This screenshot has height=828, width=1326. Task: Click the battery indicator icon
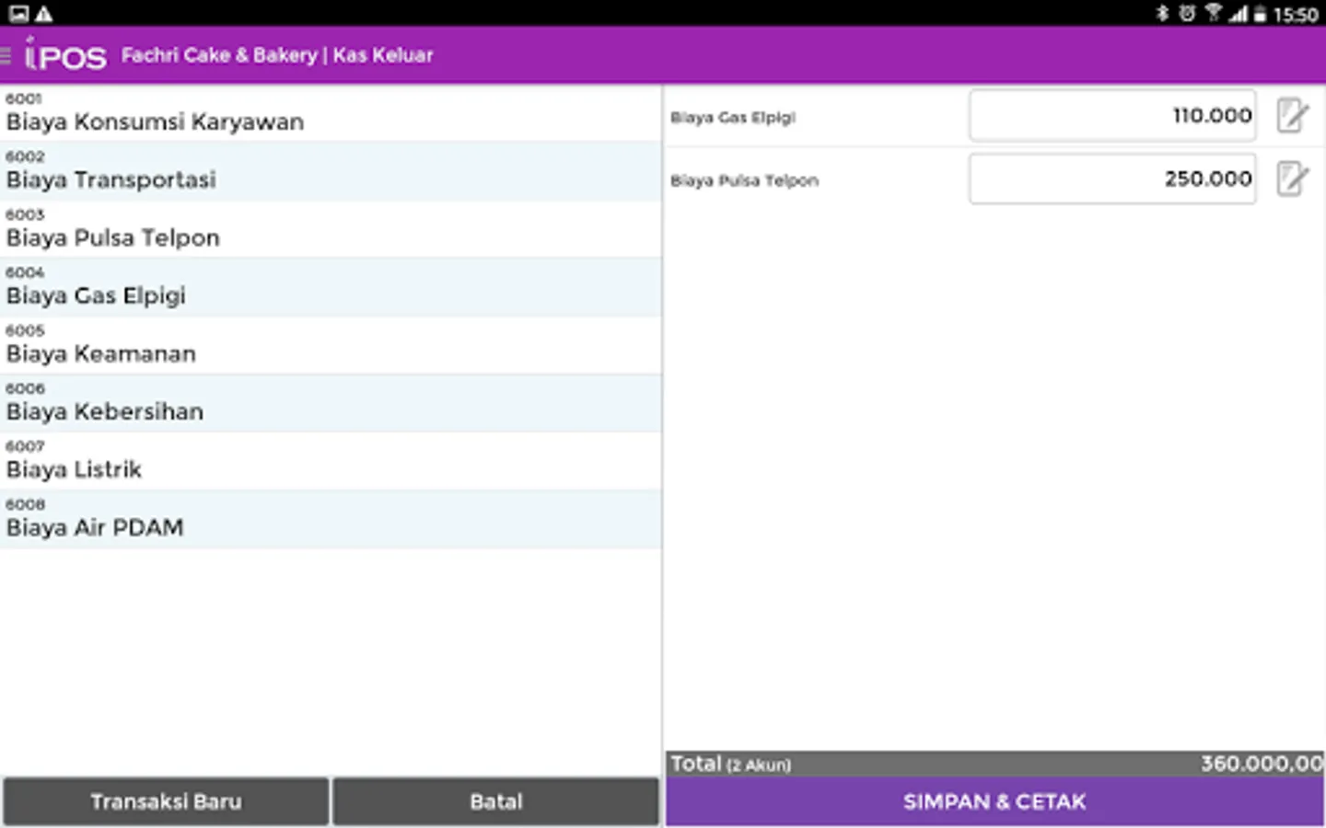[x=1260, y=12]
